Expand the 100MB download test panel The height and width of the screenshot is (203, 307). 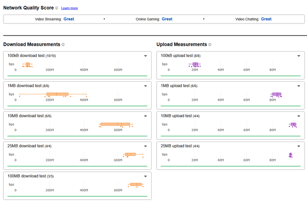145,176
